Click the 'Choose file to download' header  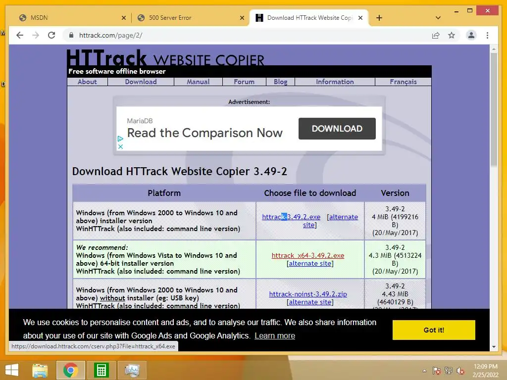[310, 193]
